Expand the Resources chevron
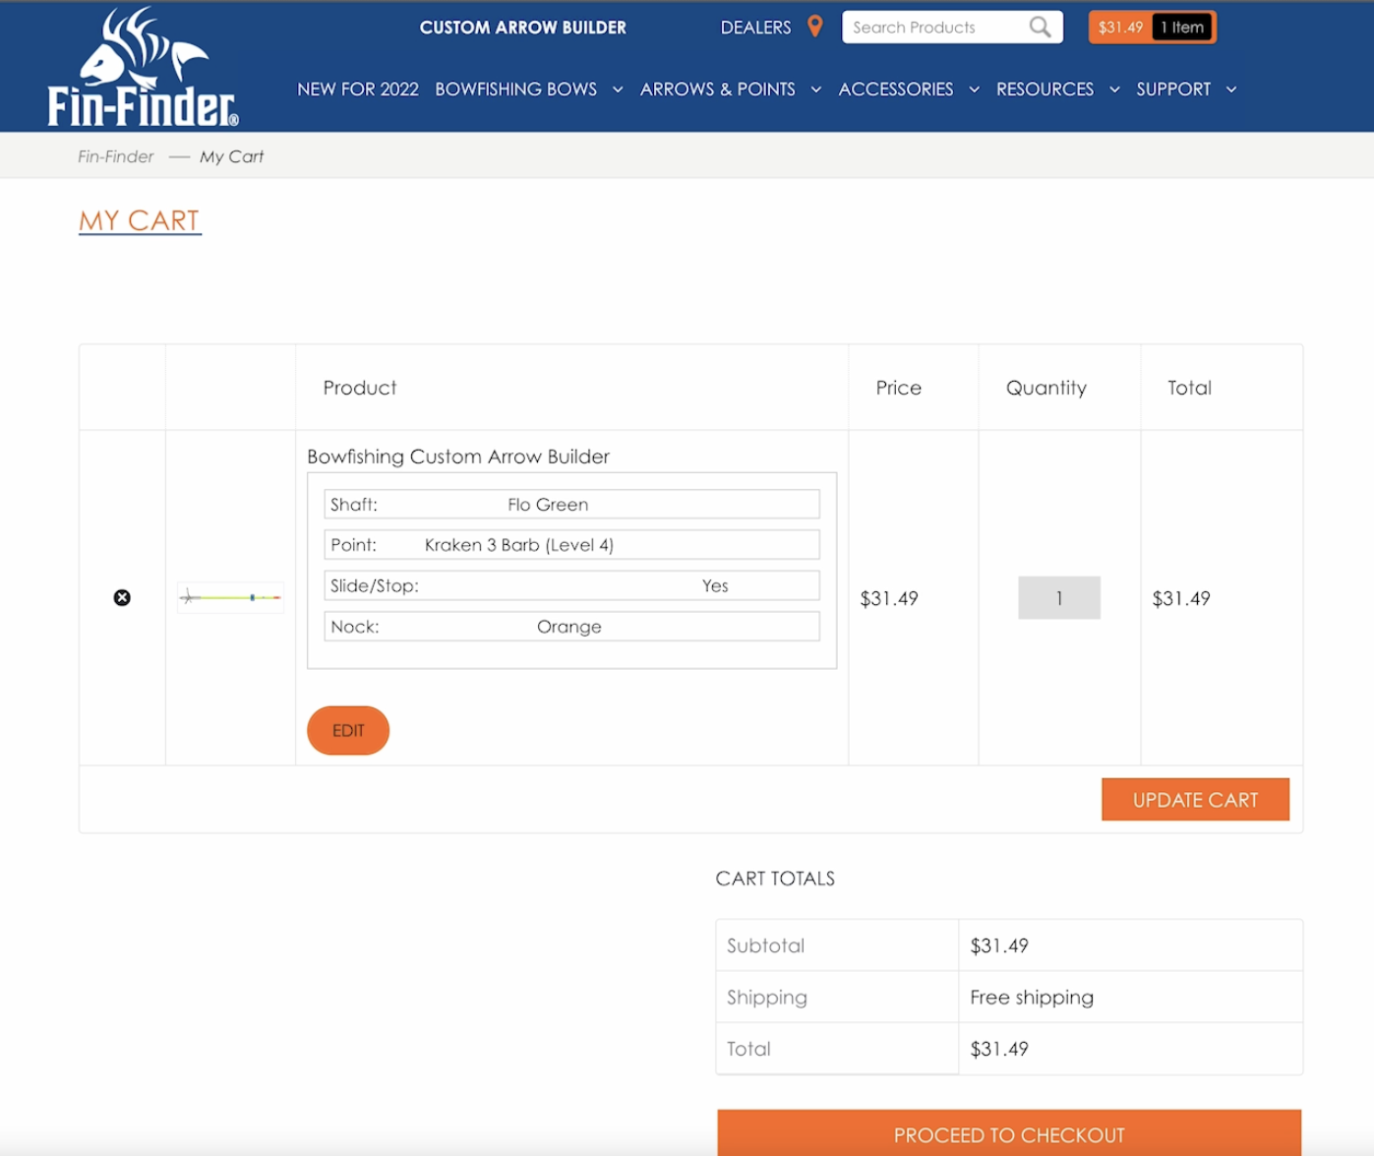The height and width of the screenshot is (1156, 1374). point(1114,90)
